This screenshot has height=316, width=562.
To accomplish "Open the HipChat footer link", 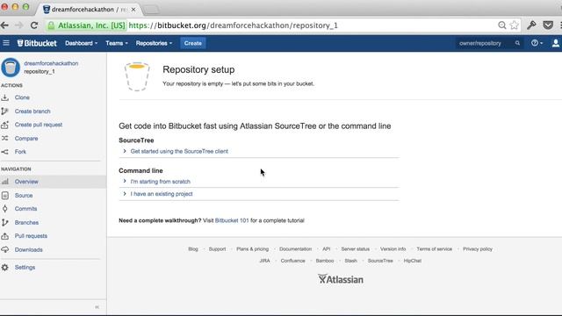I will tap(413, 261).
